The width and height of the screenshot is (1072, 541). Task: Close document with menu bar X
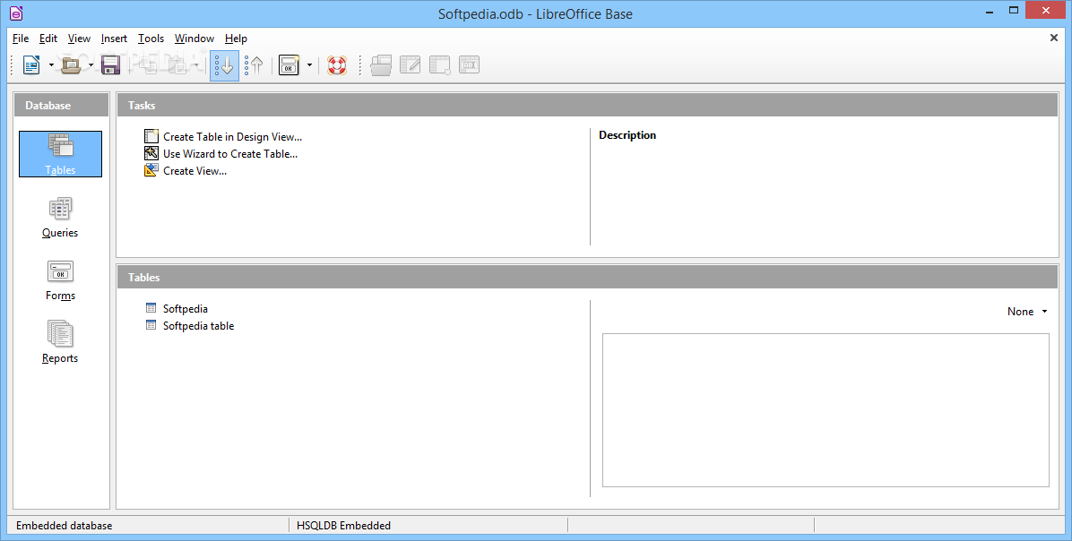1053,38
